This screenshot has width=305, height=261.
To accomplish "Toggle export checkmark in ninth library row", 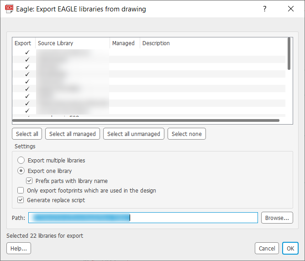I will 27,110.
